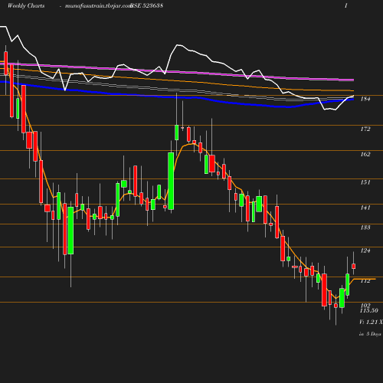Viewport: 383px width, 383px height.
Task: Click the 124 price axis label
Action: click(365, 250)
